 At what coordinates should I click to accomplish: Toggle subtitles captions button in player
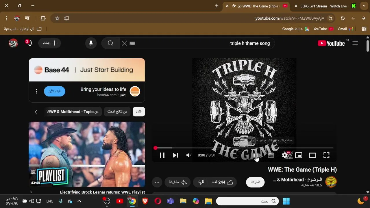(x=271, y=155)
